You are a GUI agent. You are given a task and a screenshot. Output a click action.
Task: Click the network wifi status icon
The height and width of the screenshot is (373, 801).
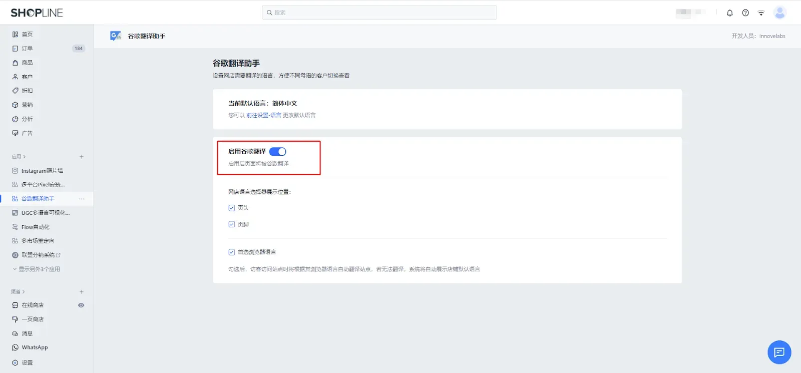761,13
